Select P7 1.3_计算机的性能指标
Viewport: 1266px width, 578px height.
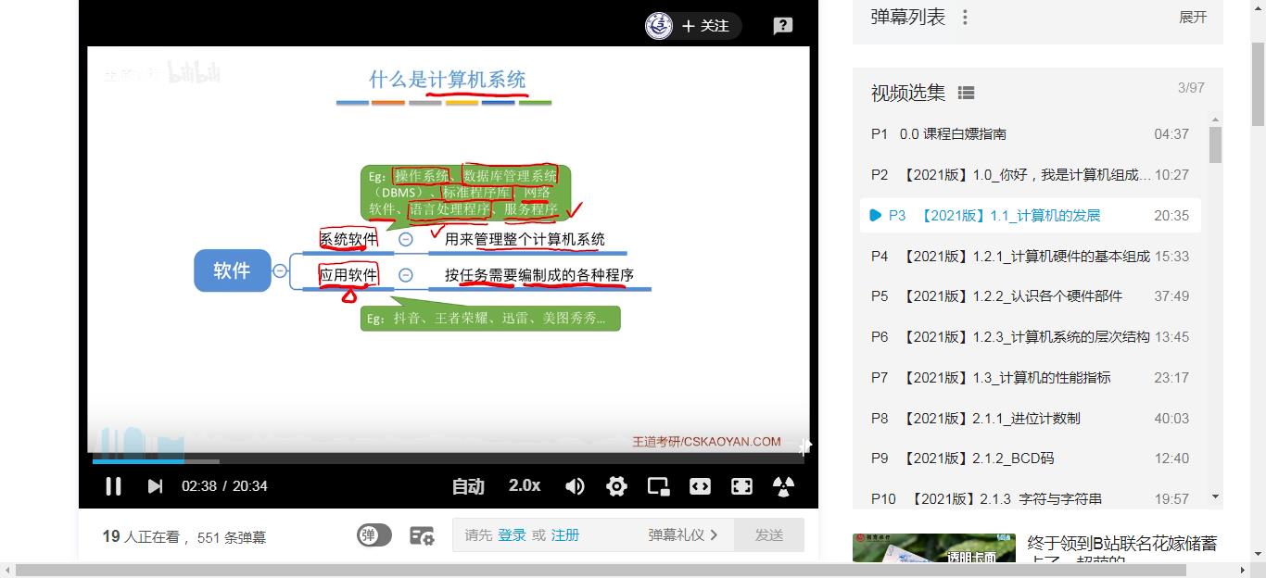pos(1031,378)
